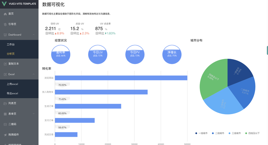Click the 城市分布 section title
The width and height of the screenshot is (268, 145).
click(x=197, y=41)
